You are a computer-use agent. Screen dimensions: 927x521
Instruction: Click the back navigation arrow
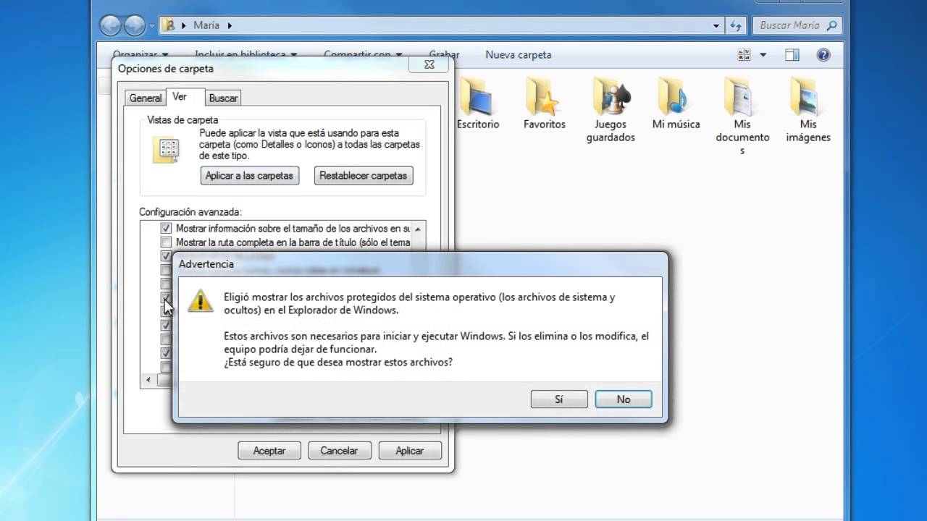pos(110,25)
